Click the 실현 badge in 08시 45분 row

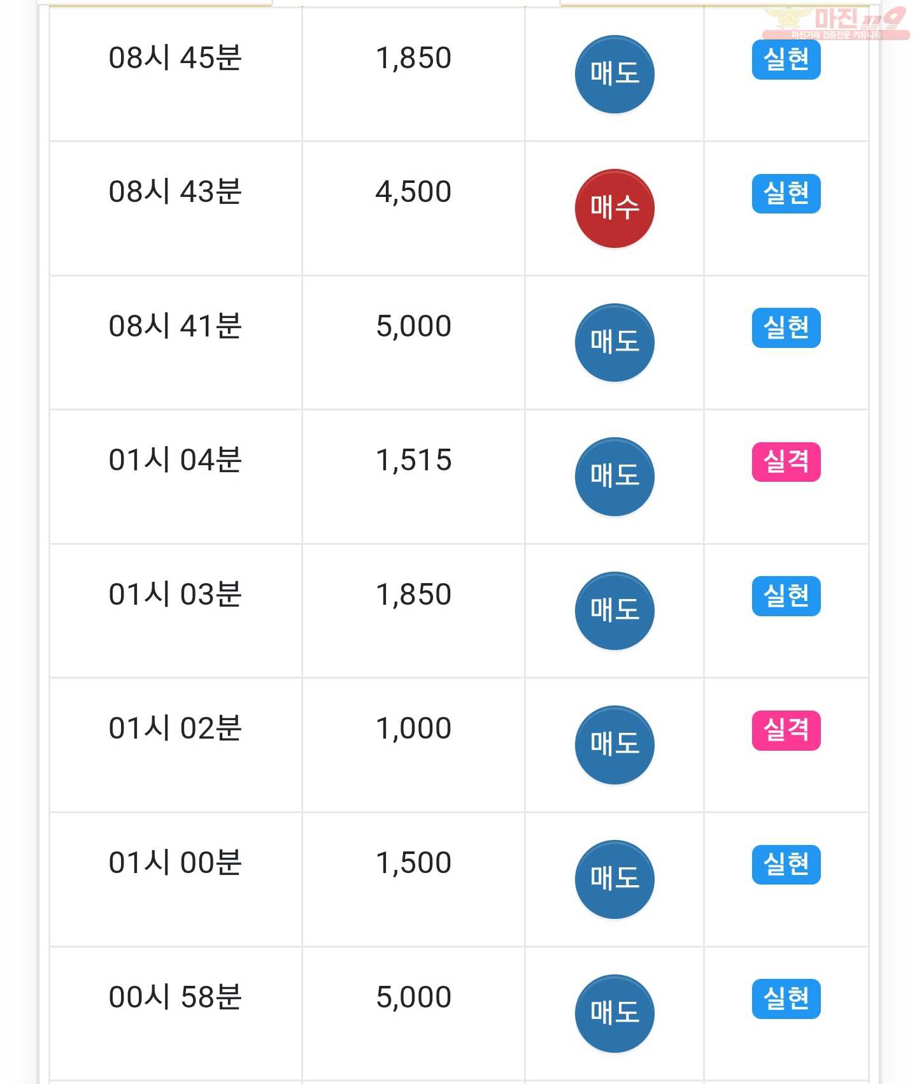pyautogui.click(x=786, y=60)
